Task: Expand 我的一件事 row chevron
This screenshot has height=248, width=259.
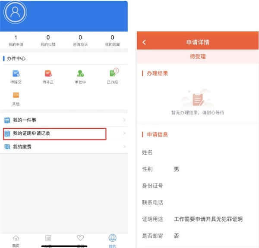Action: [124, 120]
